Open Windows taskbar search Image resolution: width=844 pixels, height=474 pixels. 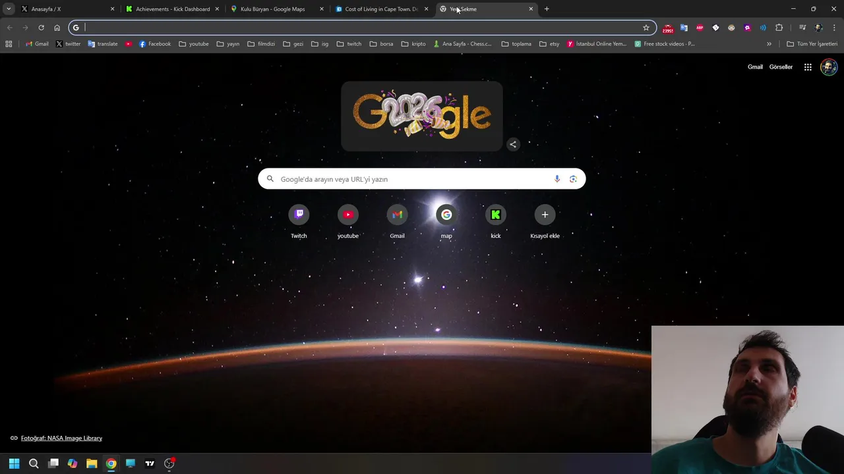[x=34, y=463]
